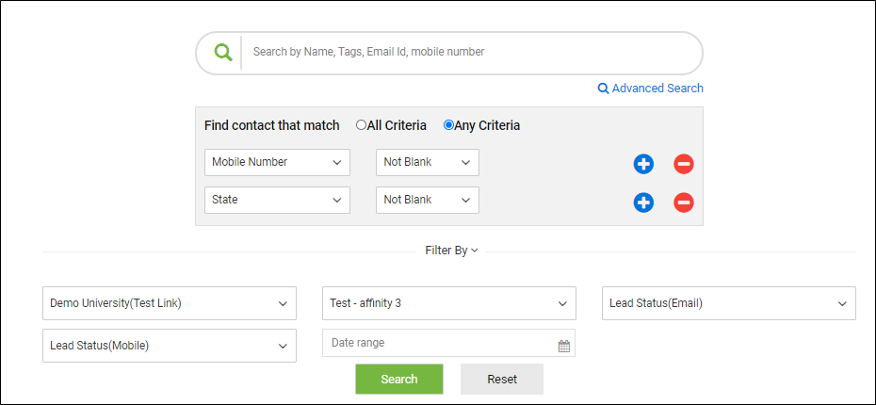This screenshot has height=405, width=876.
Task: Click the Reset button
Action: (502, 380)
